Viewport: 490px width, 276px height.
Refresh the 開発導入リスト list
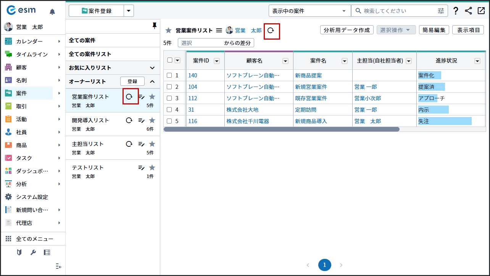point(129,120)
